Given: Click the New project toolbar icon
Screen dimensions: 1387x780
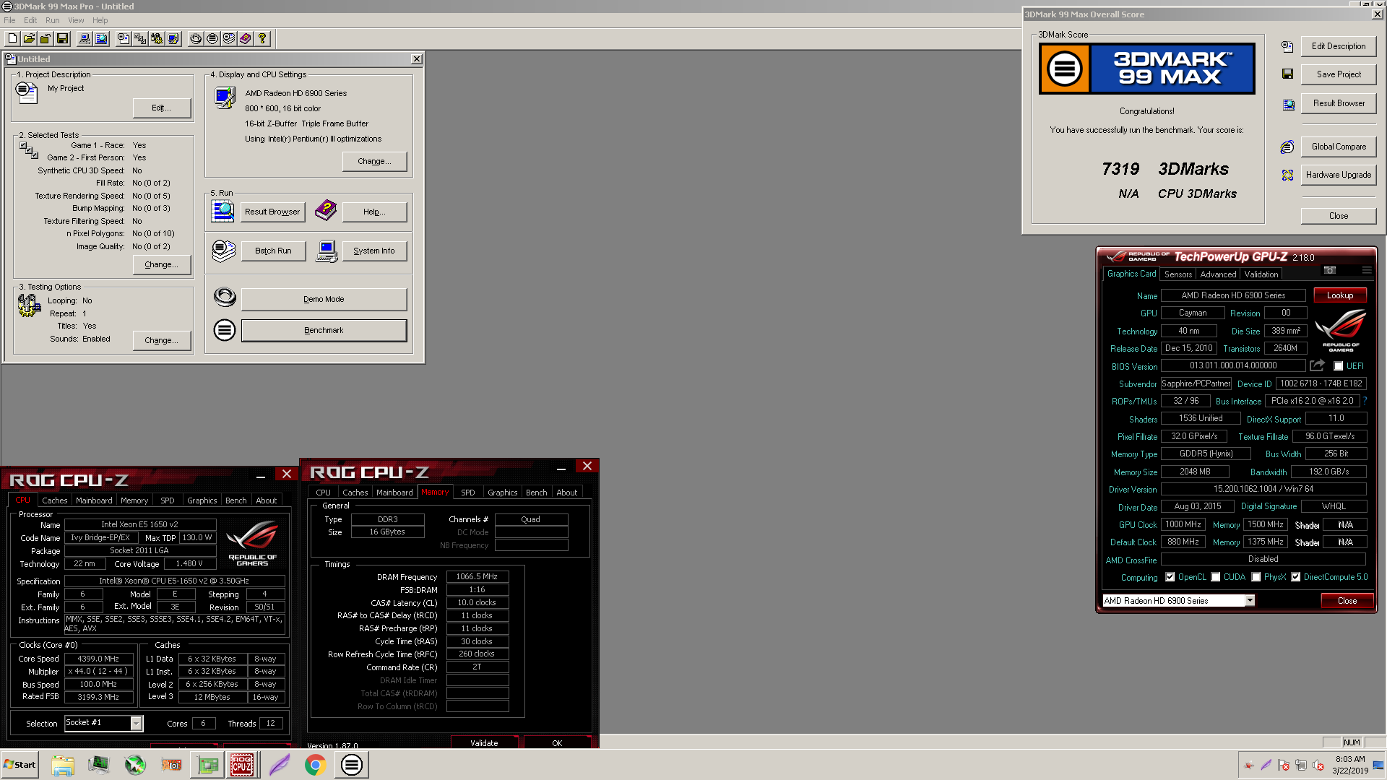Looking at the screenshot, I should click(x=13, y=39).
